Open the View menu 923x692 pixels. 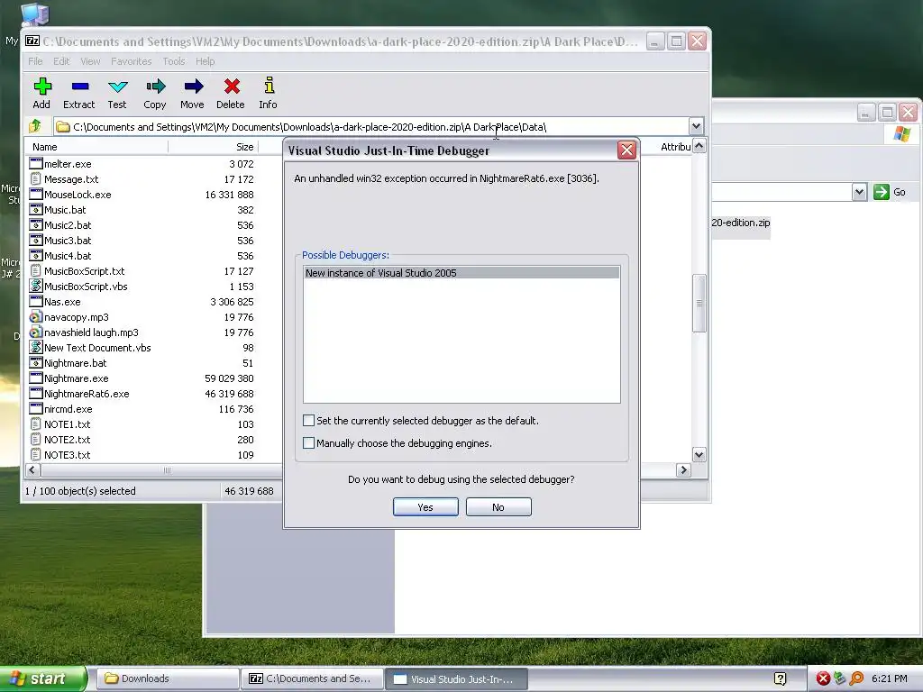90,61
